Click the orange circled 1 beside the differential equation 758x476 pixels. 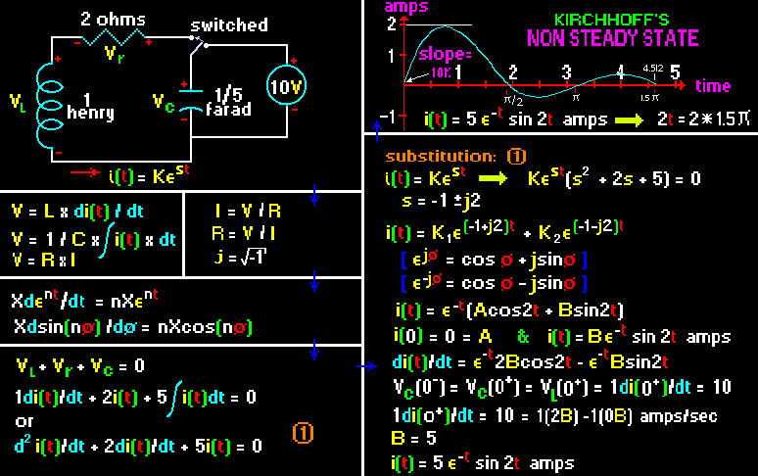[x=304, y=433]
